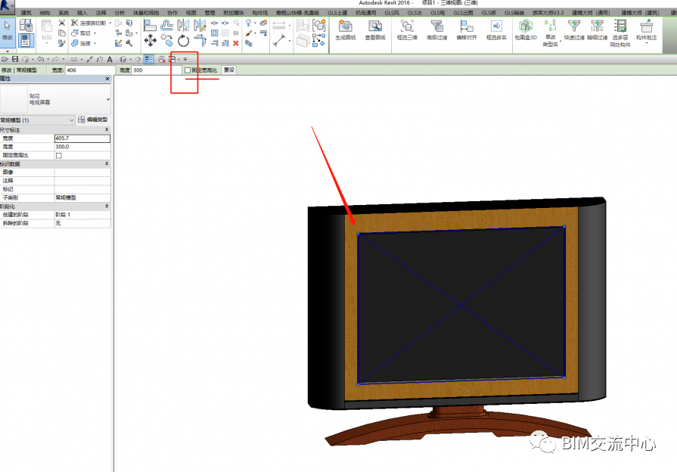
Task: Click the Undo arrow in quick access toolbar
Action: click(41, 59)
